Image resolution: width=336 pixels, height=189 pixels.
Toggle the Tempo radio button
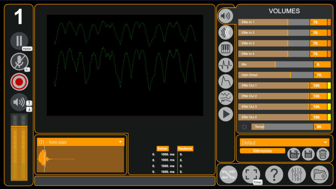coord(244,127)
